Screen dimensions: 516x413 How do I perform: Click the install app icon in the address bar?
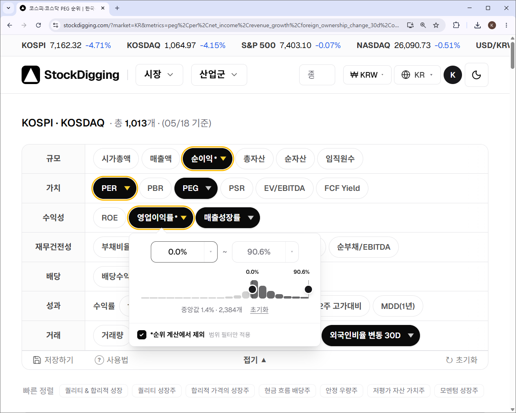point(410,25)
